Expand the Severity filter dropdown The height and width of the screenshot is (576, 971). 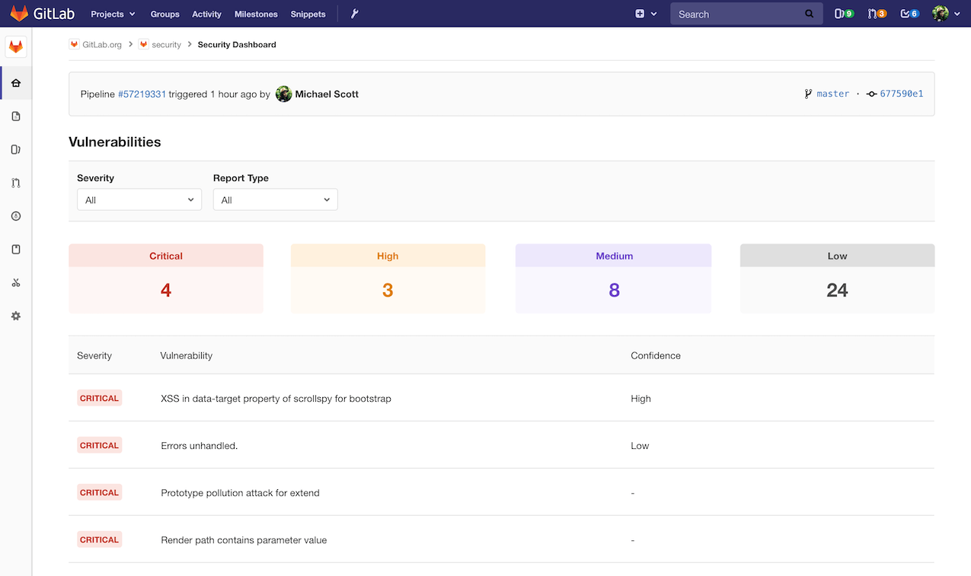point(139,200)
